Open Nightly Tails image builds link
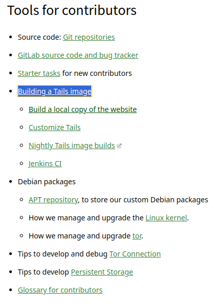This screenshot has width=218, height=304. click(72, 146)
